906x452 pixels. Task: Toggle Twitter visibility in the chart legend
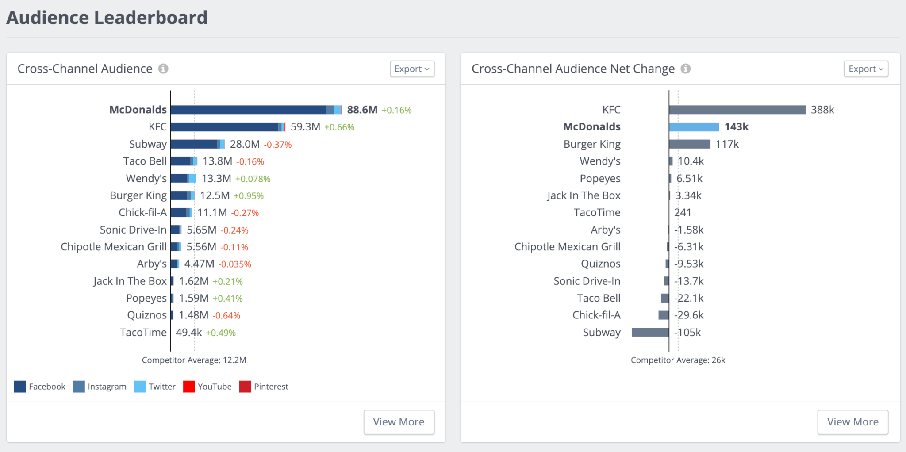(x=139, y=386)
